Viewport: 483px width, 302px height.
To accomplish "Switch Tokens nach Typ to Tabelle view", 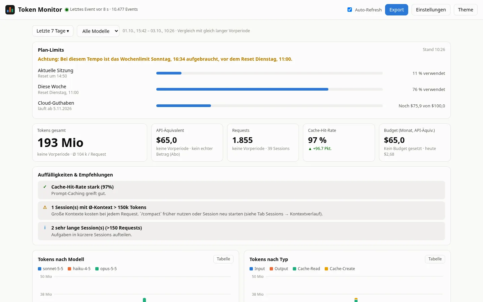I will (x=435, y=259).
